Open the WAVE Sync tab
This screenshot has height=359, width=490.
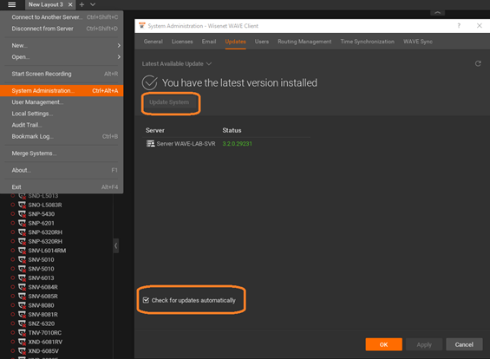tap(418, 42)
